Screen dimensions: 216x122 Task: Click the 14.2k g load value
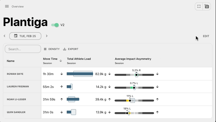pos(101,87)
